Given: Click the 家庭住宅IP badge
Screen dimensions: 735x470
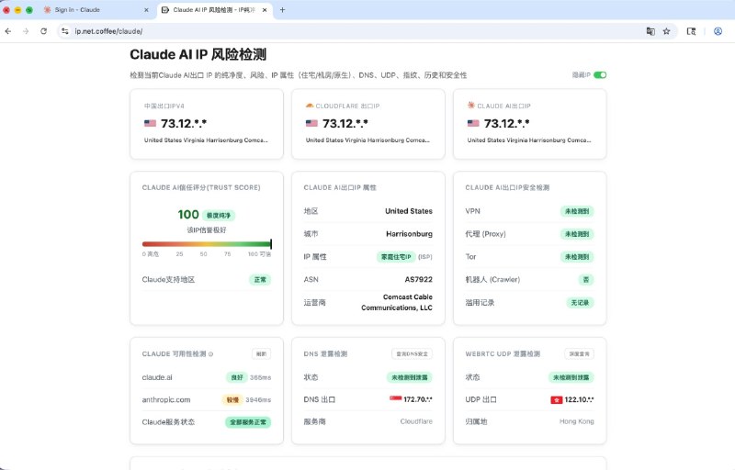Looking at the screenshot, I should 396,256.
